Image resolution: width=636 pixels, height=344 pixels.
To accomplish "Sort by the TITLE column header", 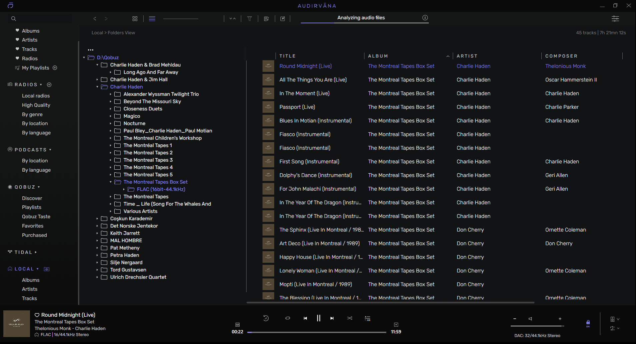I will click(288, 56).
